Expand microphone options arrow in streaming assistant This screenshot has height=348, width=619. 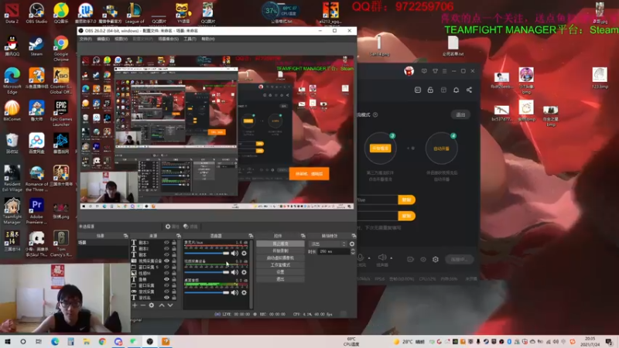coord(369,258)
